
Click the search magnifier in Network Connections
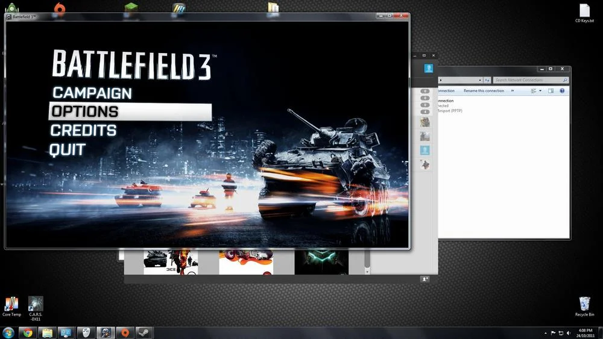coord(565,80)
